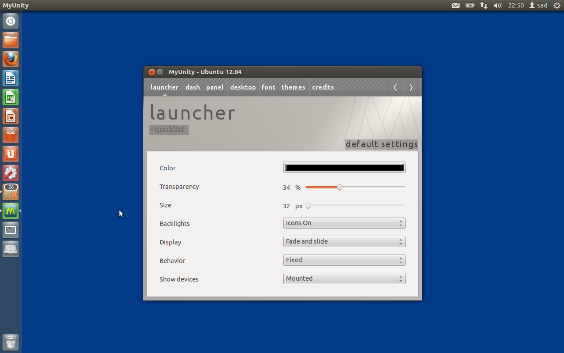The width and height of the screenshot is (564, 353).
Task: Launch Firefox from the launcher
Action: [11, 59]
